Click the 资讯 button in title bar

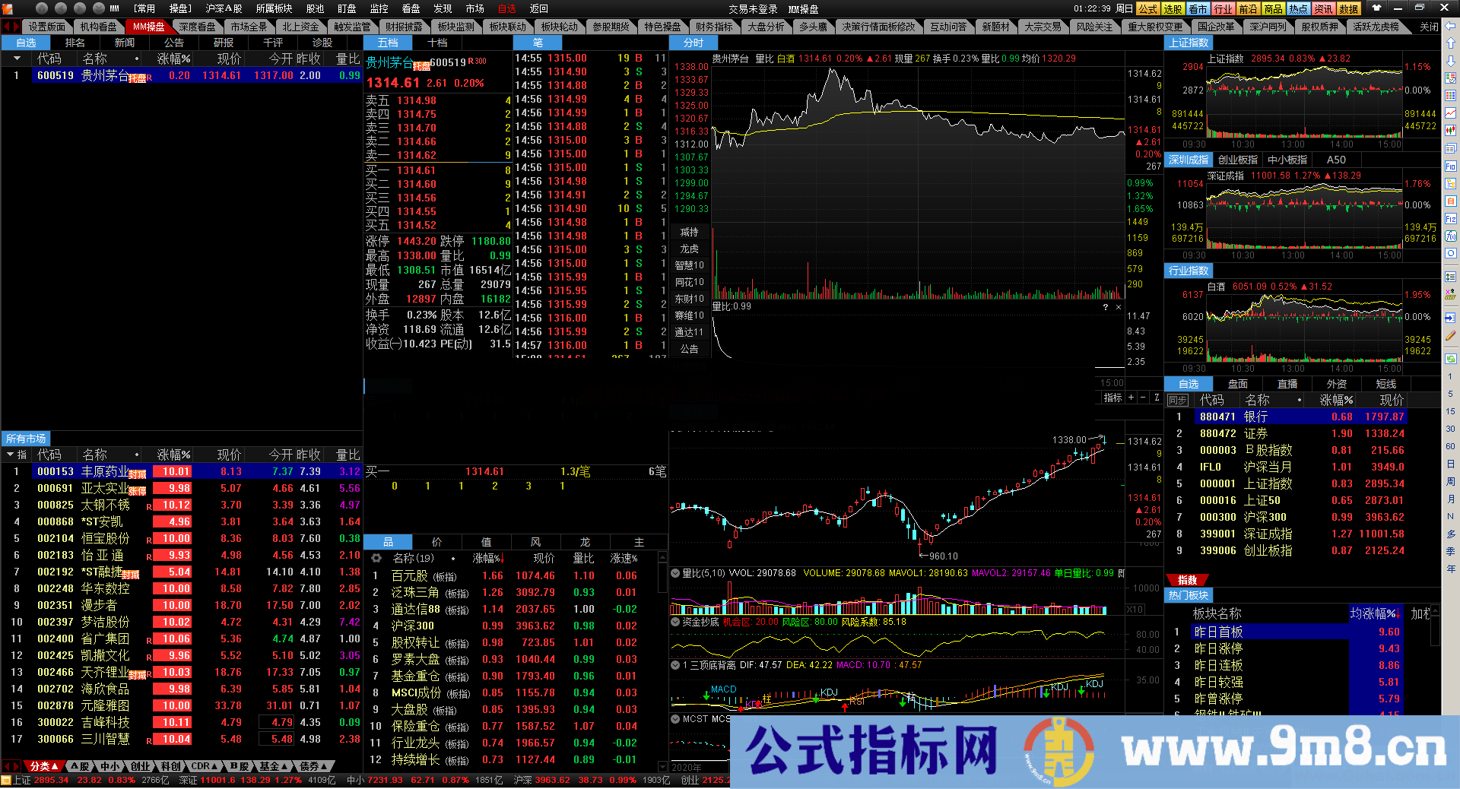point(1323,8)
